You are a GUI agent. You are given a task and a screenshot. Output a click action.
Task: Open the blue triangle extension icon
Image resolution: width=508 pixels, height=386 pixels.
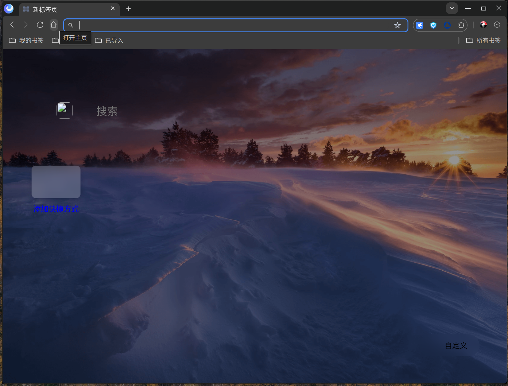pos(447,25)
